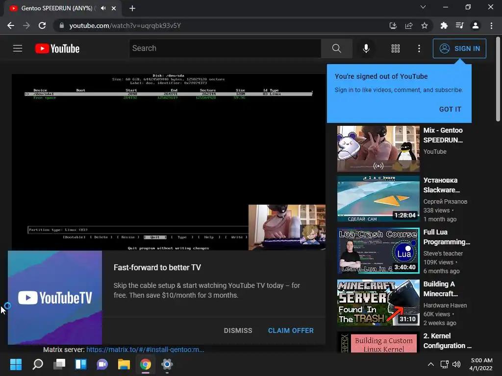Open the tab search chevron

[423, 7]
